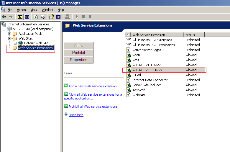Click the Stop (square) toolbar icon
Screen dimensions: 230x152
point(83,17)
